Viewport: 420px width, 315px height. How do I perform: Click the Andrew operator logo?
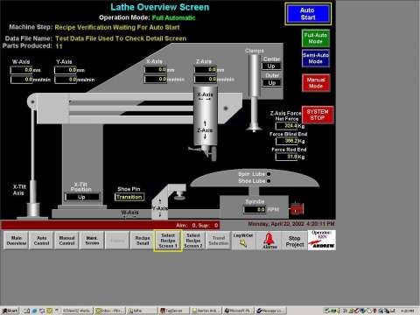coord(322,241)
